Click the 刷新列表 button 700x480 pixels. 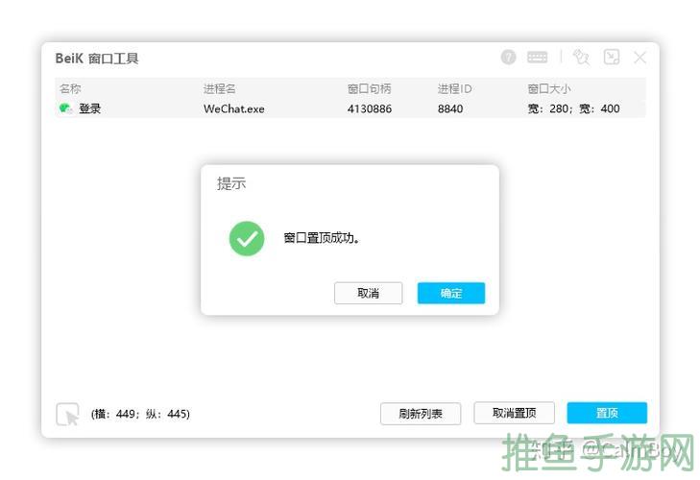[420, 414]
